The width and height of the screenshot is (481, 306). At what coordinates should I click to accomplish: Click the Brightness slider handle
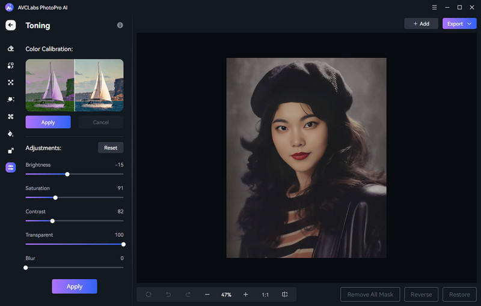click(67, 174)
